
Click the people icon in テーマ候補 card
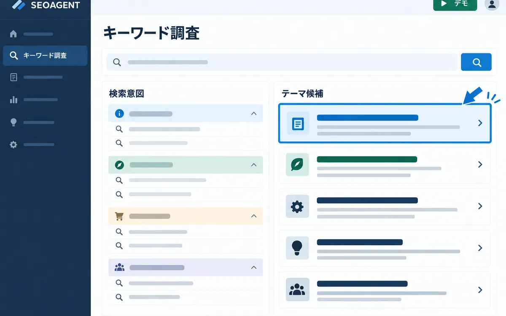click(297, 289)
